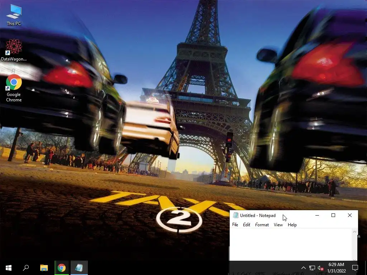The image size is (367, 275).
Task: Open Notepad Help menu
Action: tap(292, 225)
